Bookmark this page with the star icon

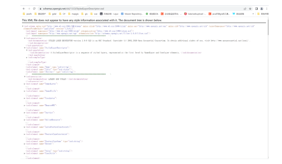pos(250,9)
